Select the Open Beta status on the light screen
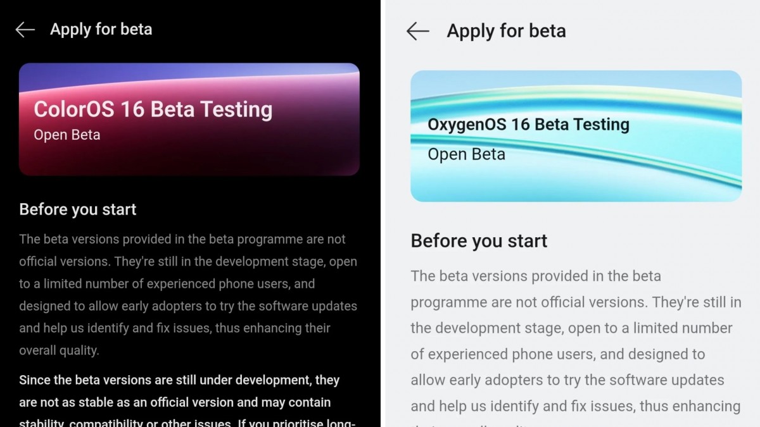 pos(466,154)
